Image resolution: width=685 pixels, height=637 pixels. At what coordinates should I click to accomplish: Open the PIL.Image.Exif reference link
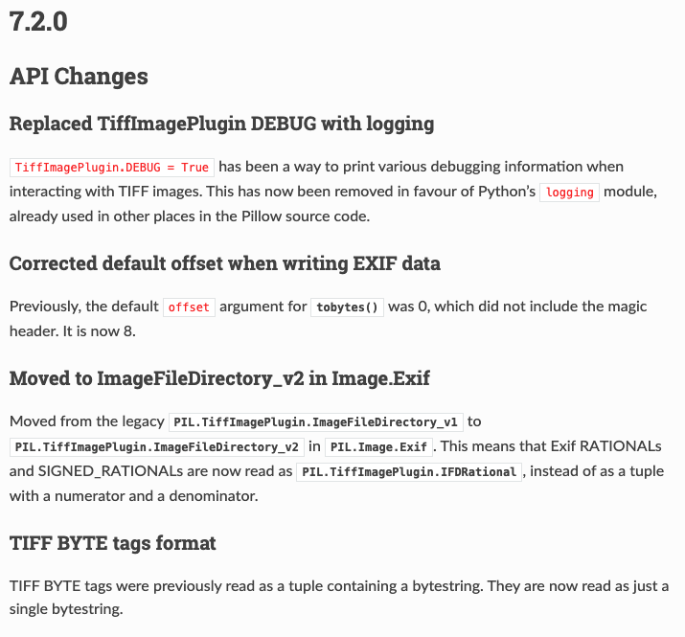click(378, 447)
